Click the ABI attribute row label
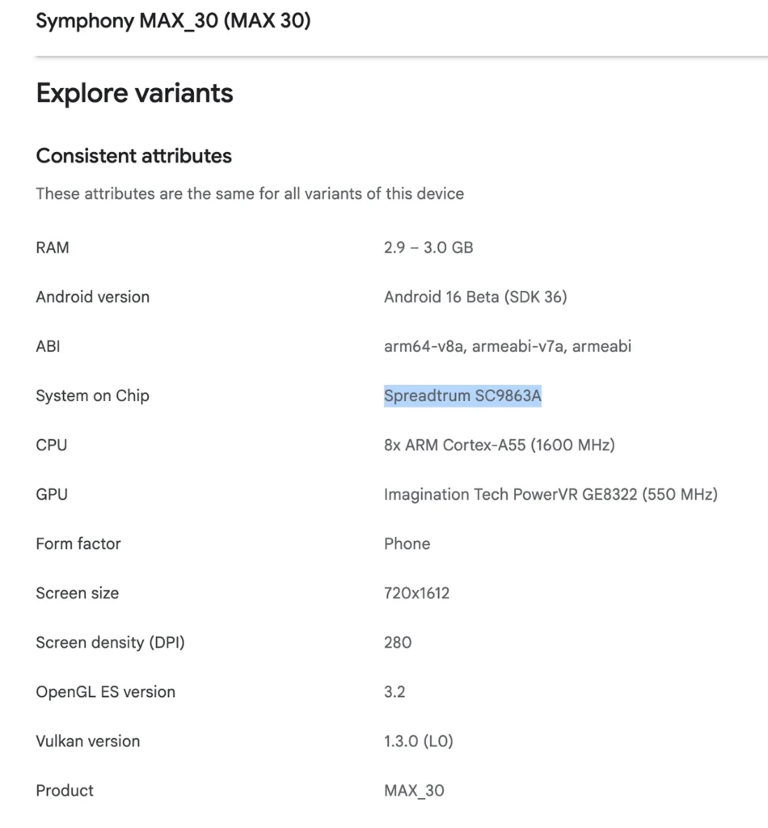 (x=48, y=346)
